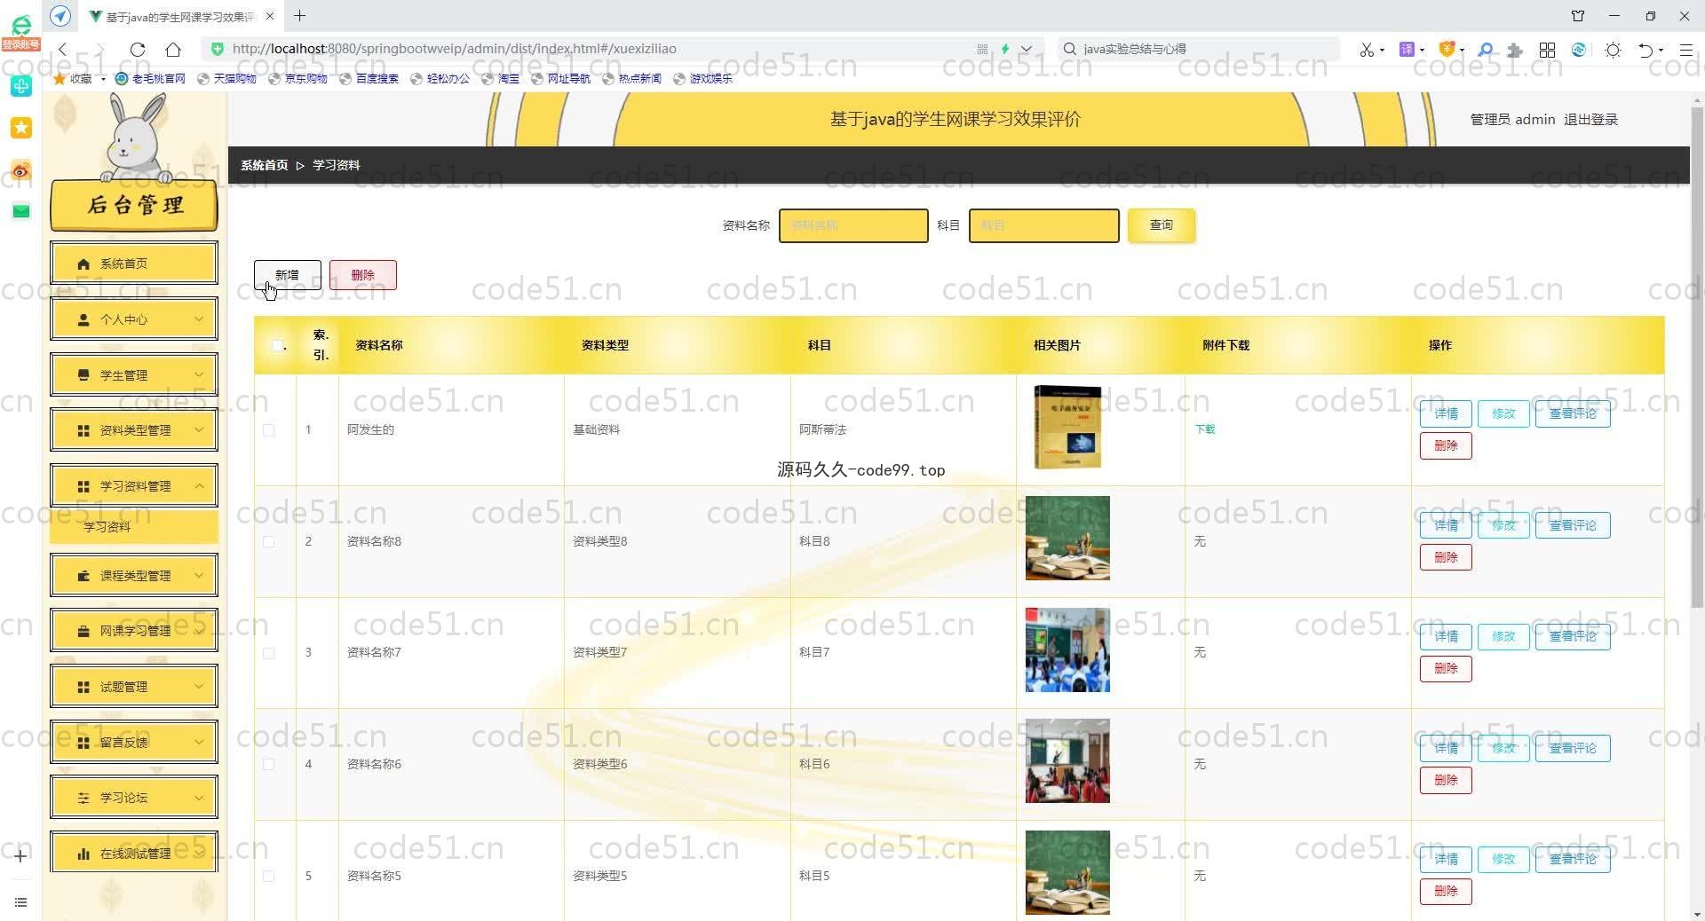The image size is (1705, 921).
Task: Click the 查询 search button
Action: coord(1162,225)
